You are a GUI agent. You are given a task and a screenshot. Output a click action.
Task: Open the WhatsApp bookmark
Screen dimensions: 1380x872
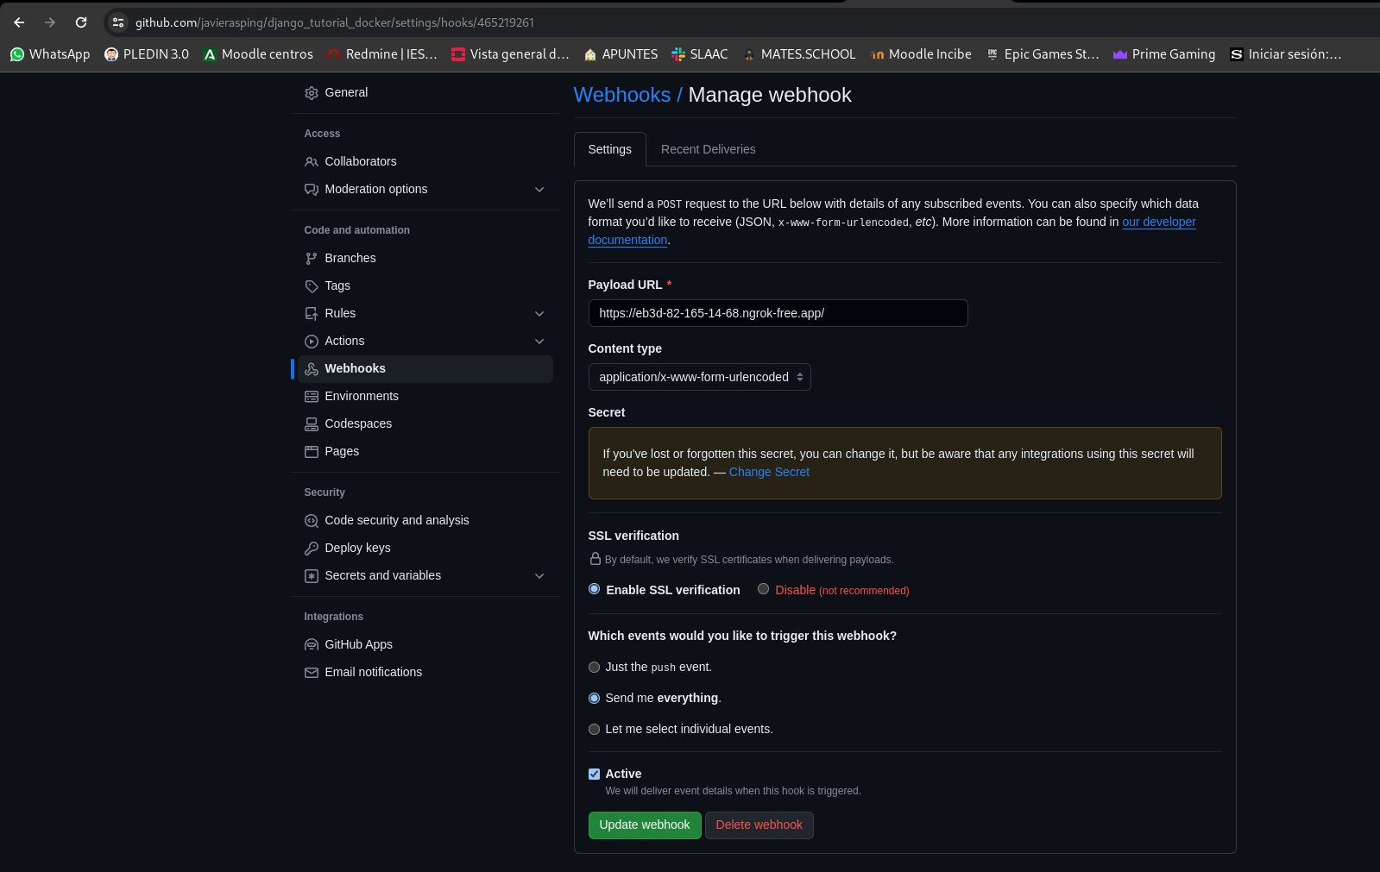[50, 54]
